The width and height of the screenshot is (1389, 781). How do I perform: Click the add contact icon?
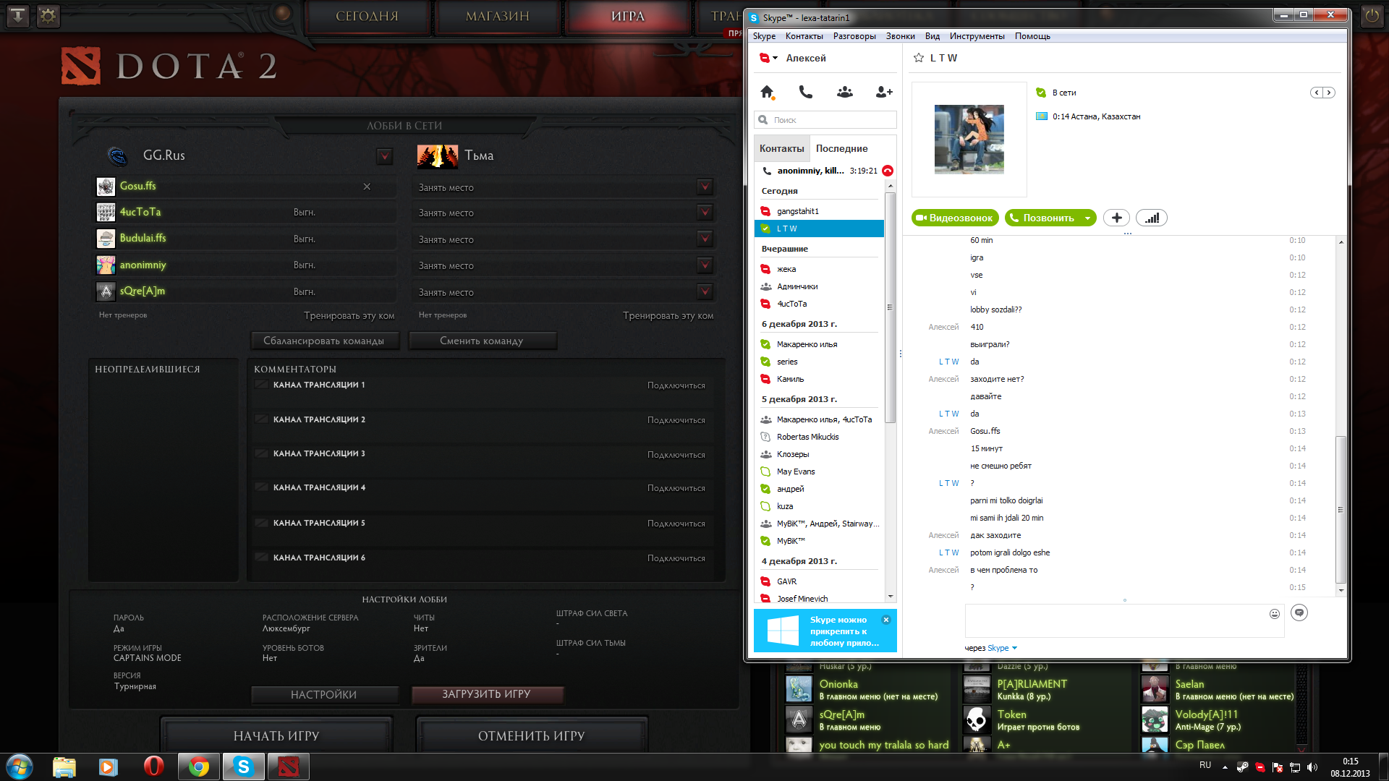point(883,92)
